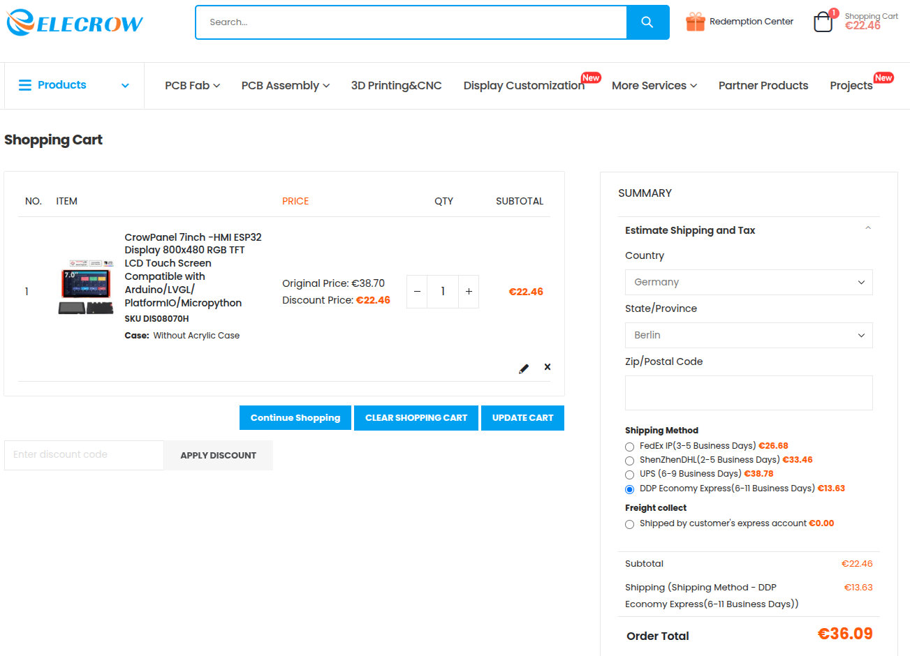Viewport: 910px width, 656px height.
Task: Open the State/Province dropdown showing Berlin
Action: point(749,336)
